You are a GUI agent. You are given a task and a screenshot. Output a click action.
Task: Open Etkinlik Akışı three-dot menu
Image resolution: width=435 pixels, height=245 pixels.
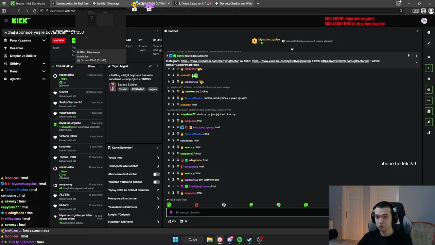pos(102,66)
